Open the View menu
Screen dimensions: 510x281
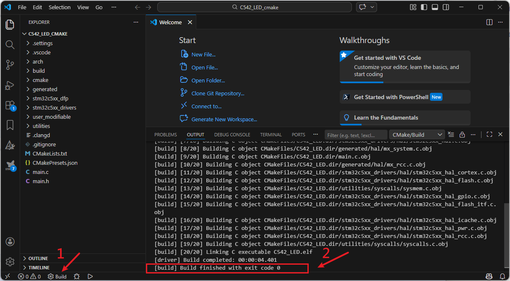click(83, 7)
